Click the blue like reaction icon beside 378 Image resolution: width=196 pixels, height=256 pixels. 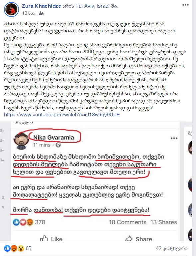(x=16, y=222)
